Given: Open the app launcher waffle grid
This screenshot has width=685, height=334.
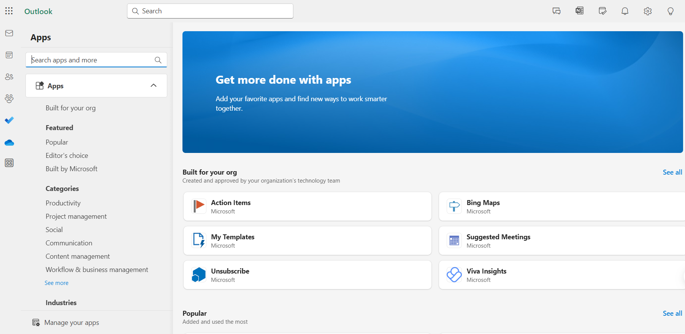Looking at the screenshot, I should (x=9, y=11).
